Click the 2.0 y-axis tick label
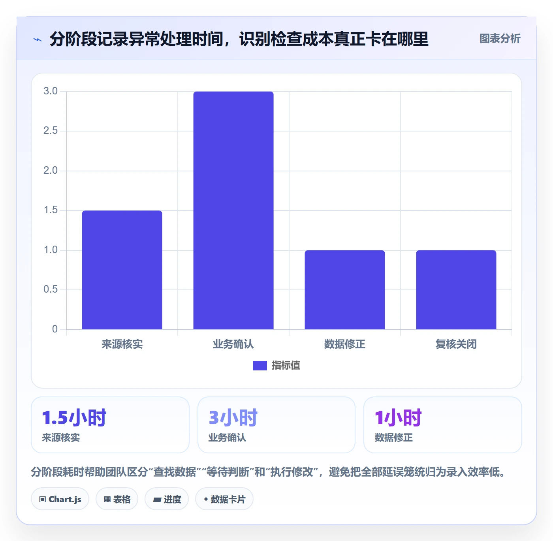Viewport: 553px width, 541px height. [x=51, y=171]
